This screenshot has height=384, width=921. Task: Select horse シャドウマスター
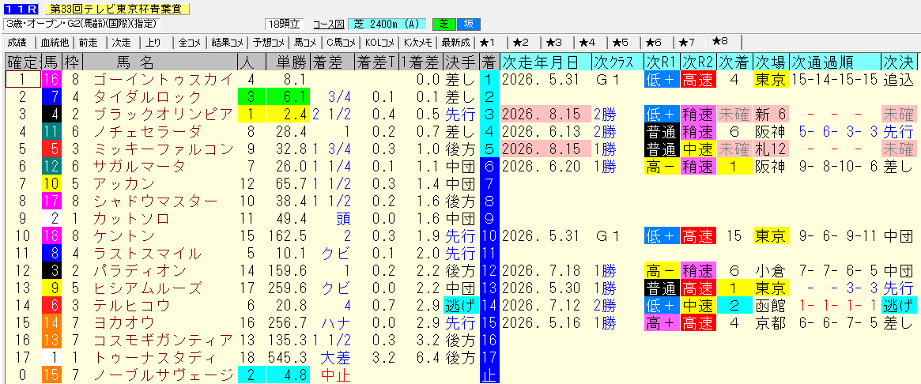pos(155,201)
